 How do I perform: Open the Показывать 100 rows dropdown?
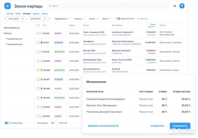click(54, 123)
